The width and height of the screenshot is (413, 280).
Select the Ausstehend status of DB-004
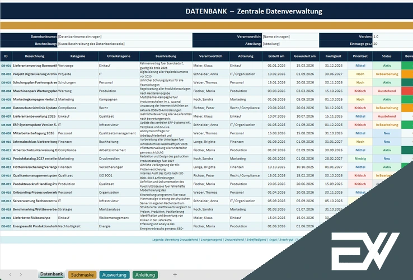387,91
